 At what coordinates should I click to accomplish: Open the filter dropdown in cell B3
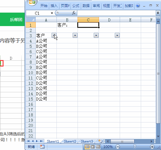coord(75,35)
